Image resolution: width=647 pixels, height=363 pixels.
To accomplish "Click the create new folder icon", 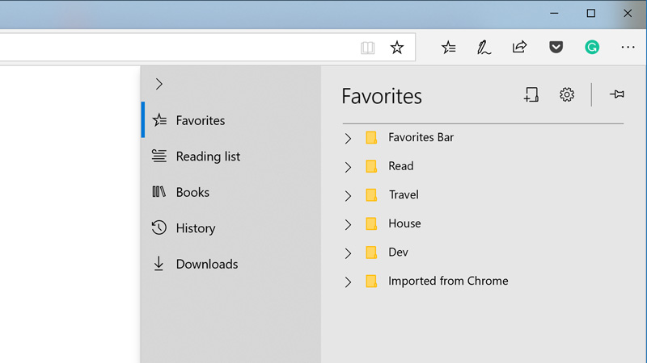I will coord(531,95).
